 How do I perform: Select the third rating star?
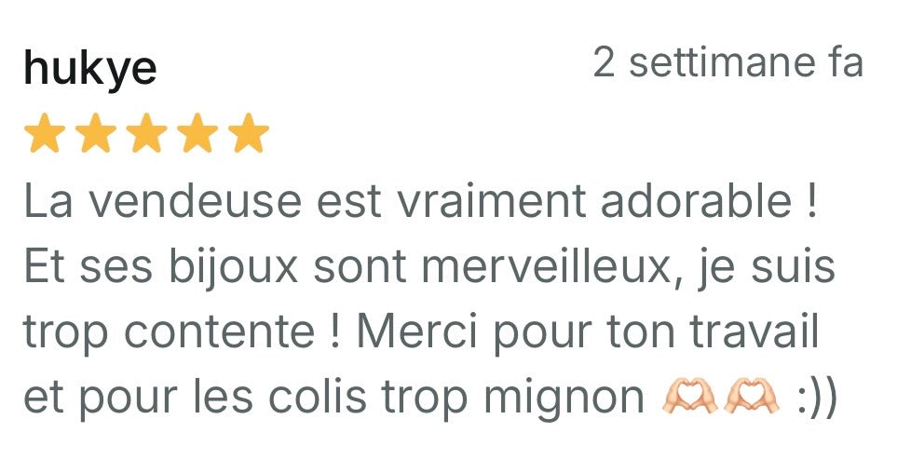coord(146,132)
